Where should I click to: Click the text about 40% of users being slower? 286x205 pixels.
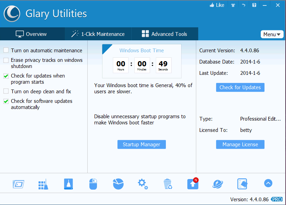tap(143, 88)
